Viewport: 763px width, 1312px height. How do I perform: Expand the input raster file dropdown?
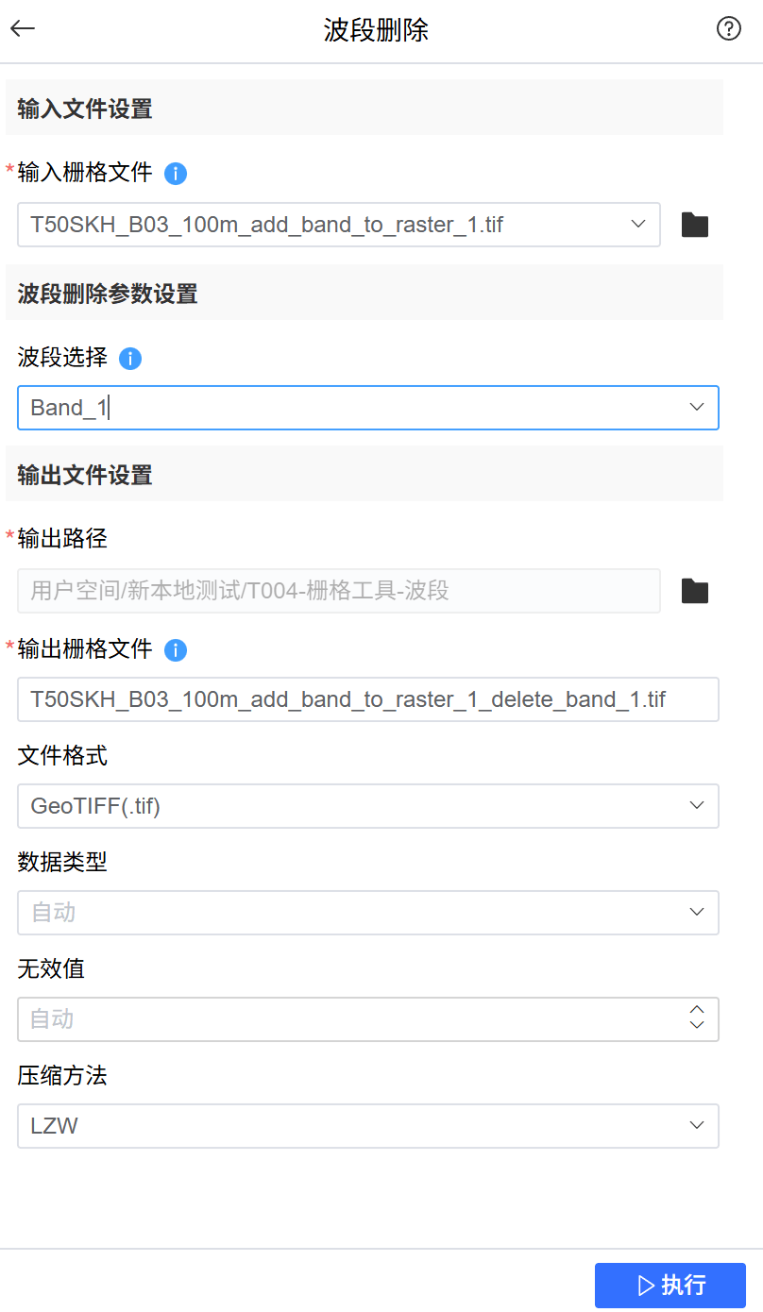pos(637,224)
